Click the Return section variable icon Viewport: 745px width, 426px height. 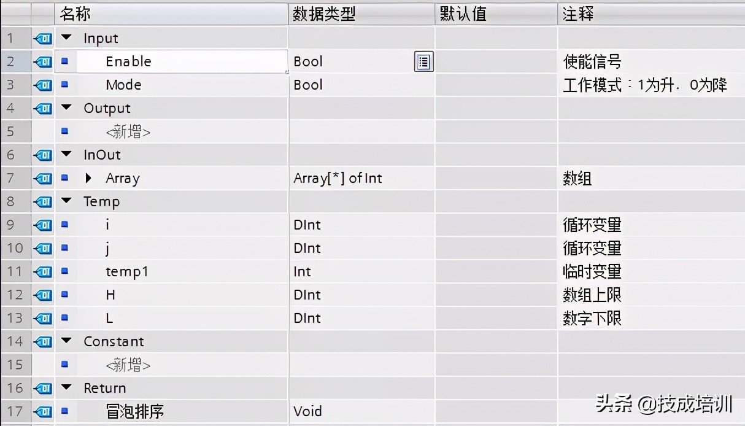(42, 388)
